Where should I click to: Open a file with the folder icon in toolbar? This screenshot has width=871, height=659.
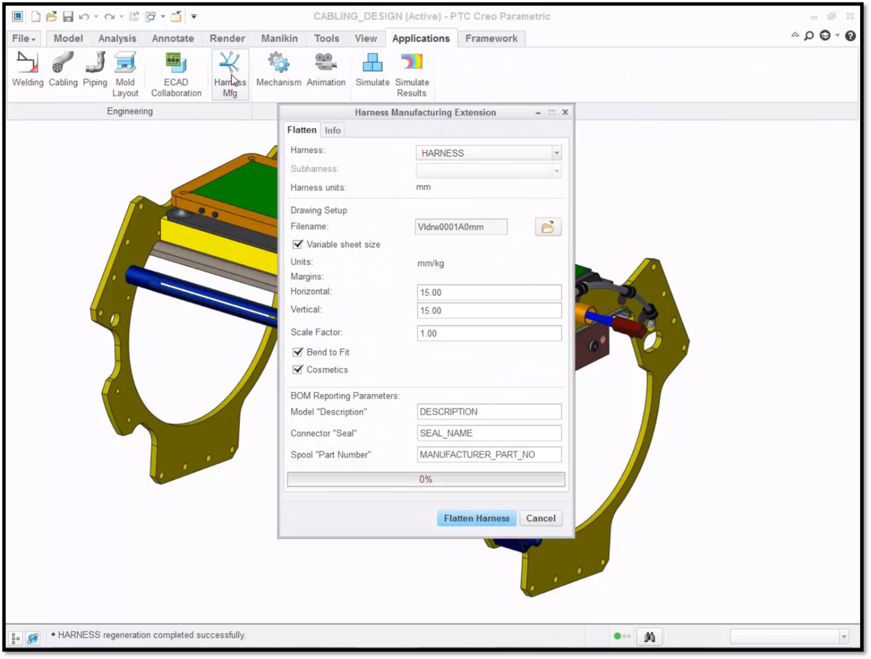pos(51,16)
